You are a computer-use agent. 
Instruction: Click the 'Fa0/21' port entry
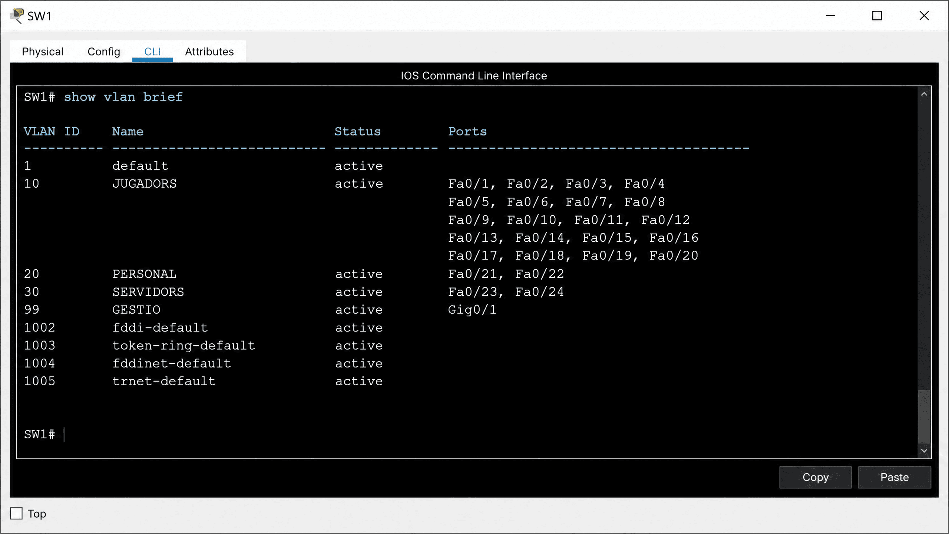coord(473,274)
